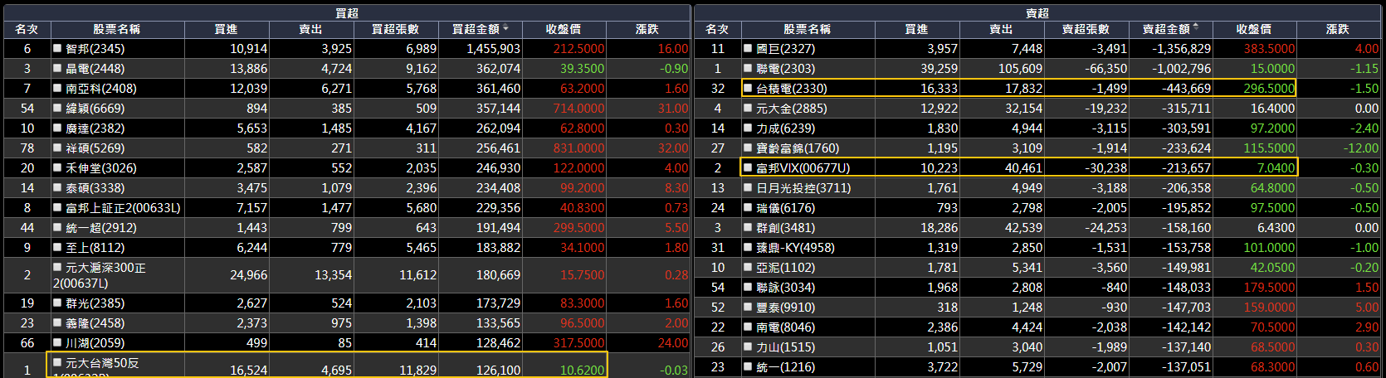Sort 買超 table by 買進 header
Viewport: 1386px width, 378px height.
coord(227,29)
